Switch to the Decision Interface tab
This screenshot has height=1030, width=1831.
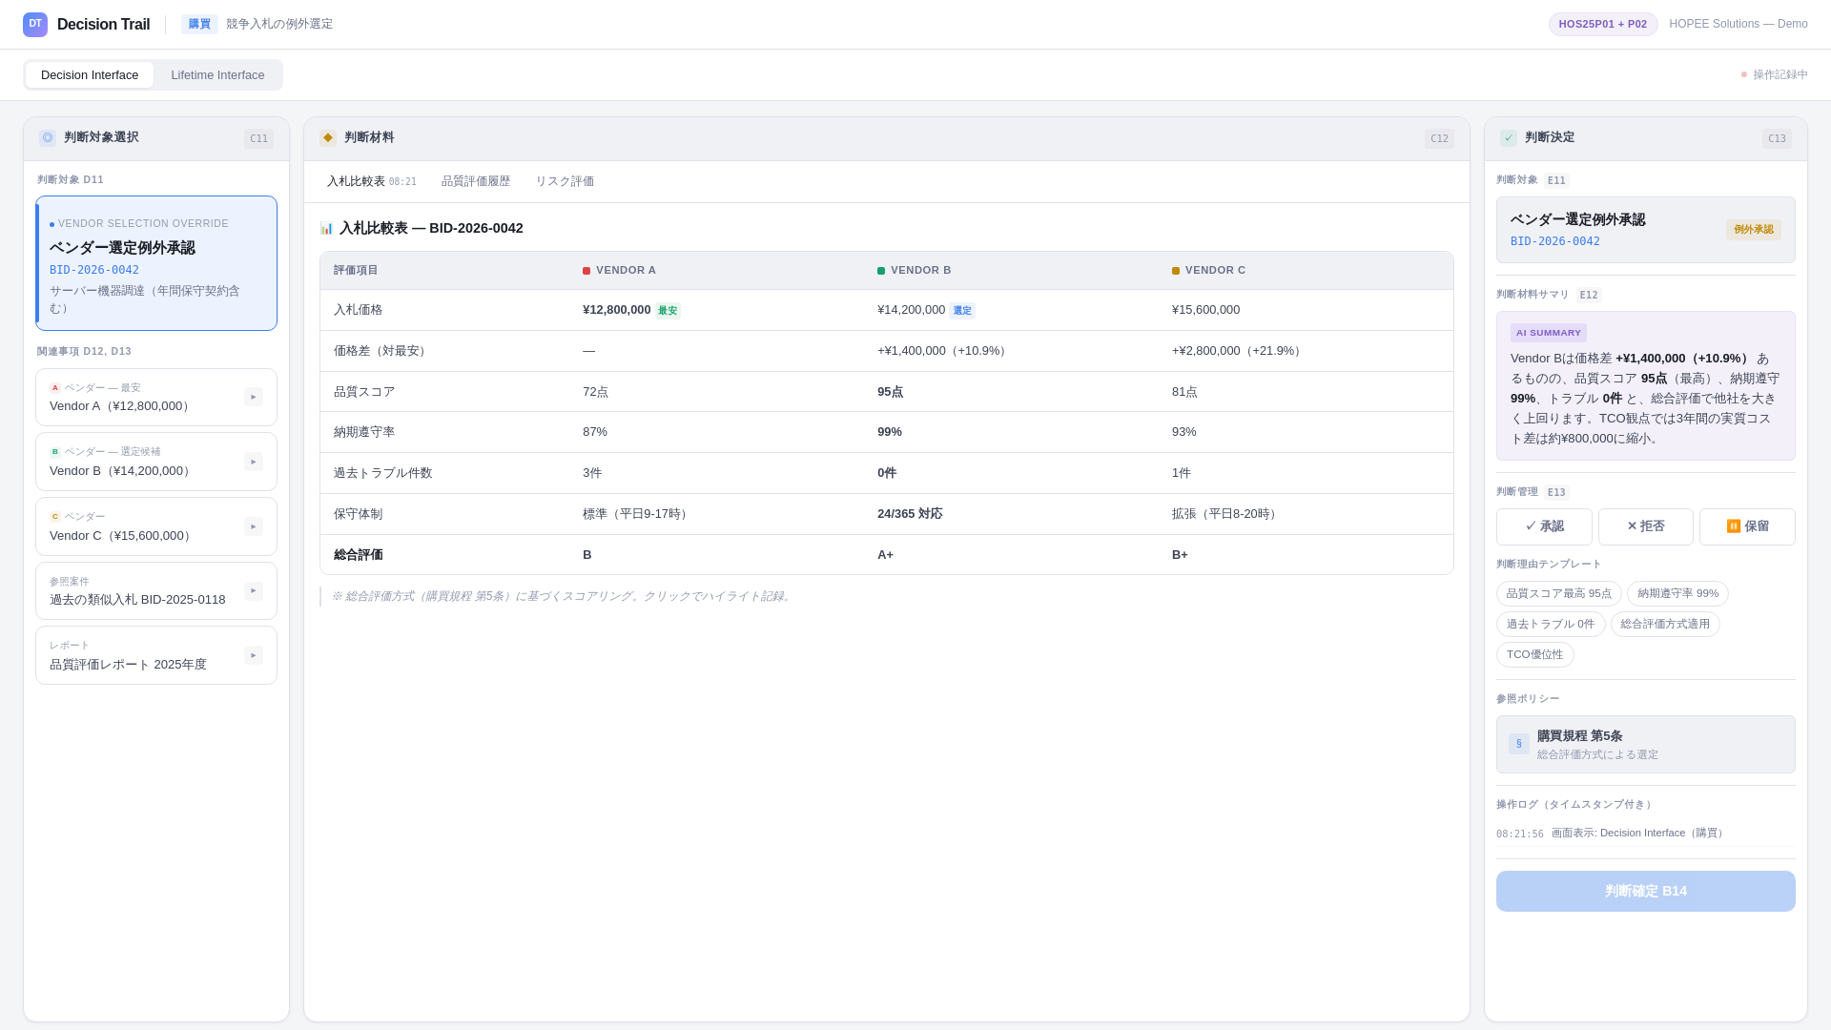pyautogui.click(x=90, y=75)
